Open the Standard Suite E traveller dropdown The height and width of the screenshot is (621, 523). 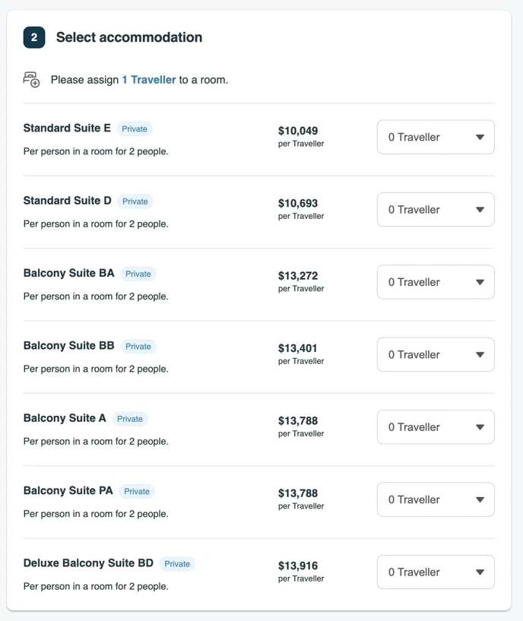coord(436,137)
